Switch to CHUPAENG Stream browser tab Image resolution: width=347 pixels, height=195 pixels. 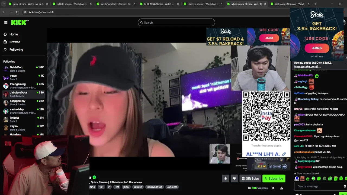point(159,4)
